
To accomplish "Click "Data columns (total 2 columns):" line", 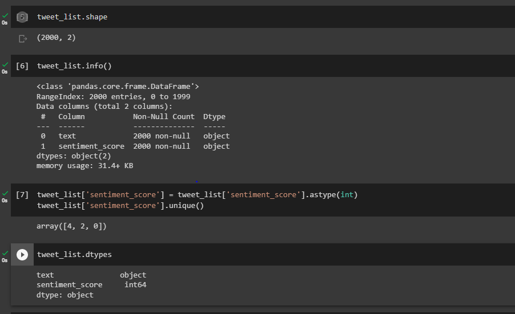I will point(104,107).
